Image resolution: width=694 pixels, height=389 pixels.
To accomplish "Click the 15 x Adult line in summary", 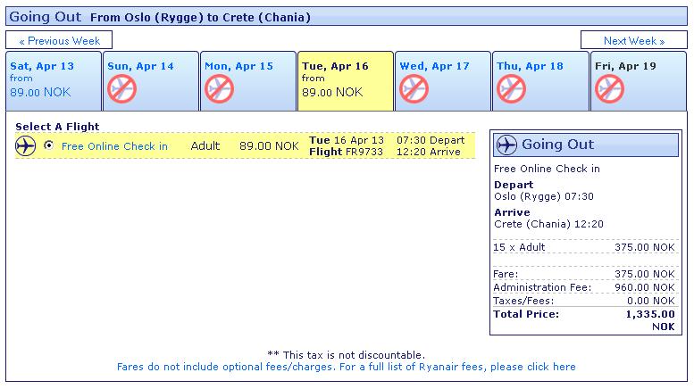I will pos(584,247).
